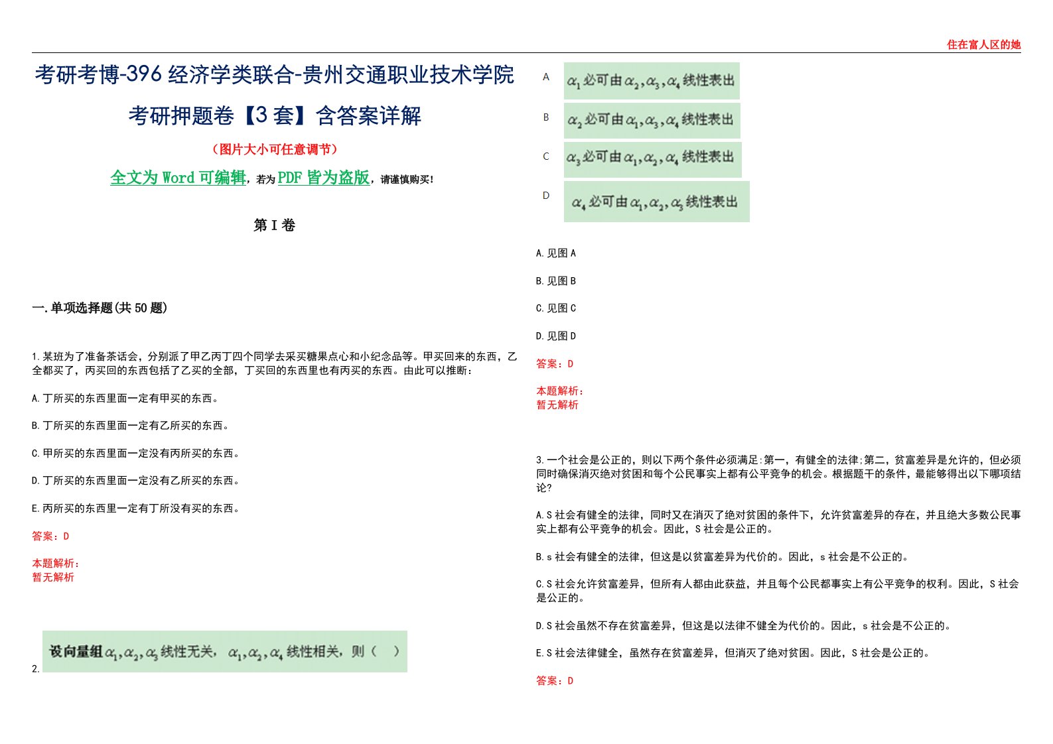The width and height of the screenshot is (1053, 744).
Task: Select question 3 option E S社会法律健全
Action: [734, 653]
